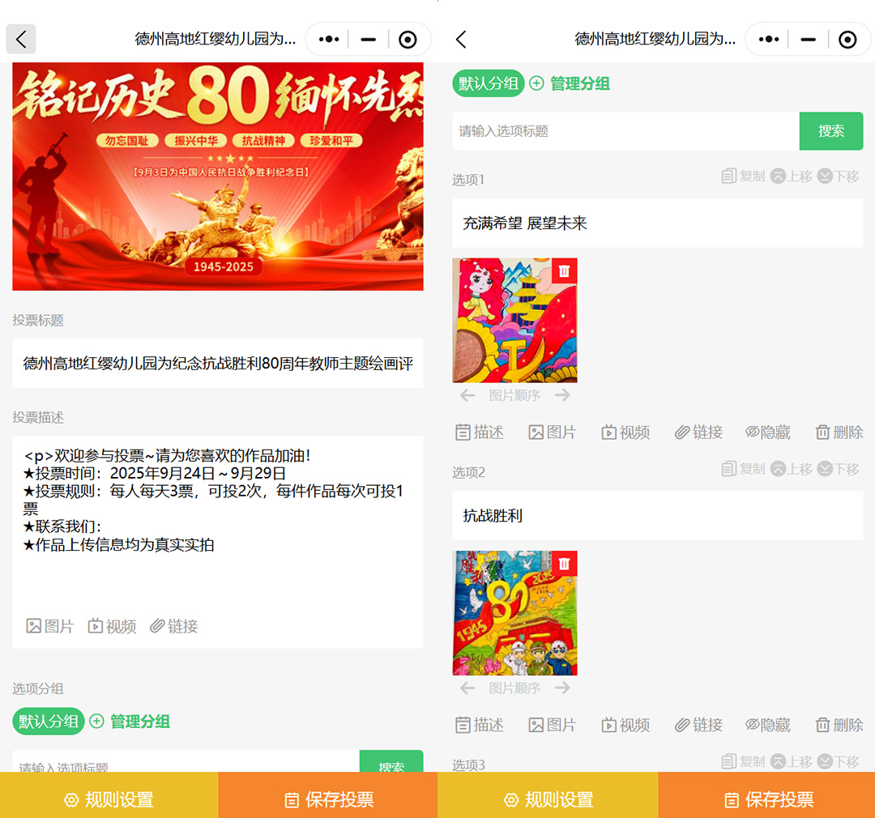This screenshot has width=875, height=818.
Task: Attach a link to option 2
Action: [x=698, y=725]
